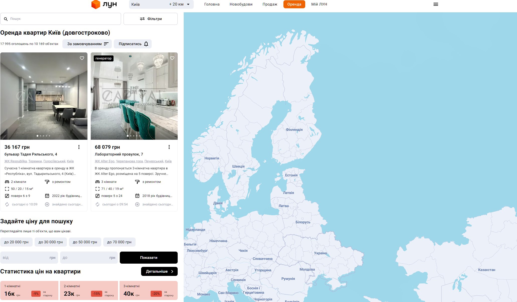The width and height of the screenshot is (517, 302).
Task: Open three-dot menu for 68 079 грн listing
Action: tap(169, 147)
